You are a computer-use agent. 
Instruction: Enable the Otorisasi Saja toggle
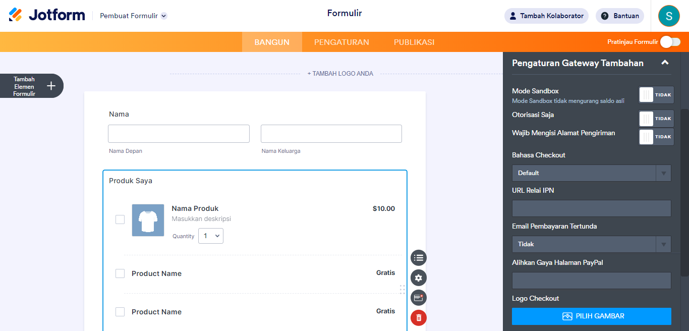click(x=656, y=119)
